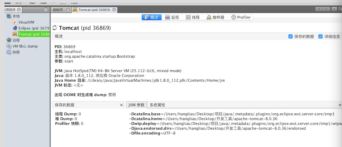Open the document list dropdown arrow
Screen dimensions: 342x147
[x=334, y=9]
